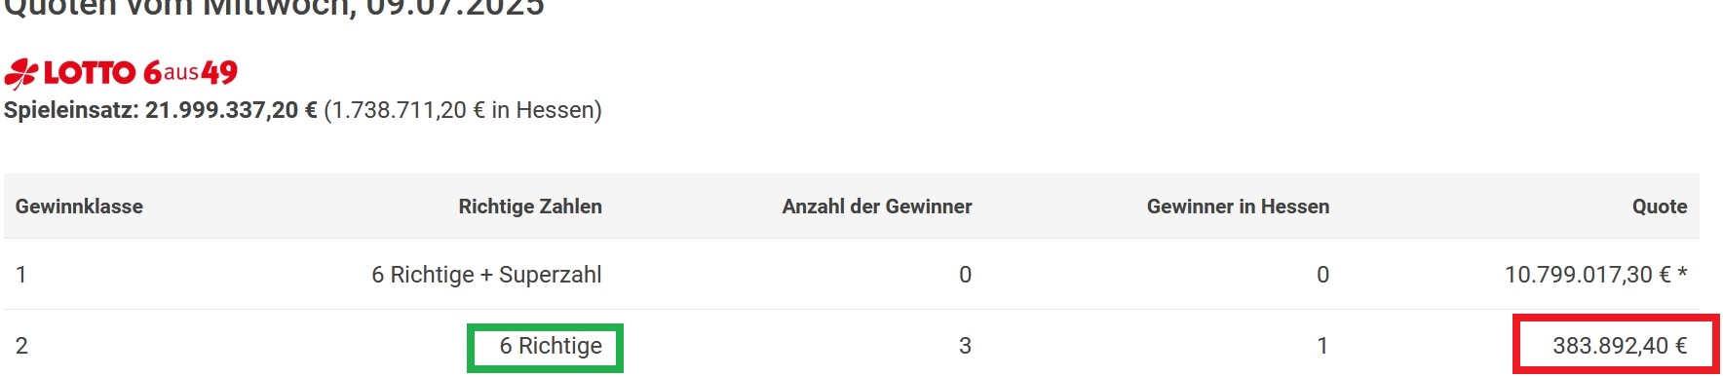Select the 10.799.017,30 € jackpot quote
This screenshot has width=1723, height=377.
[x=1595, y=275]
